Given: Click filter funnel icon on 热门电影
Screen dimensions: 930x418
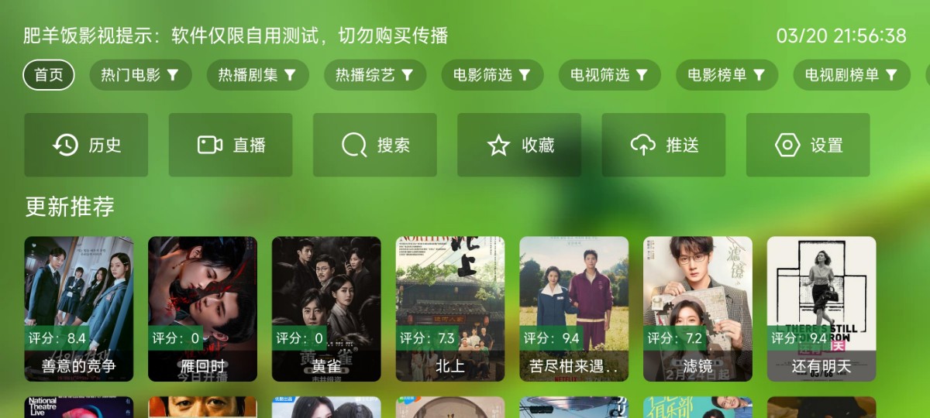Looking at the screenshot, I should [x=173, y=75].
